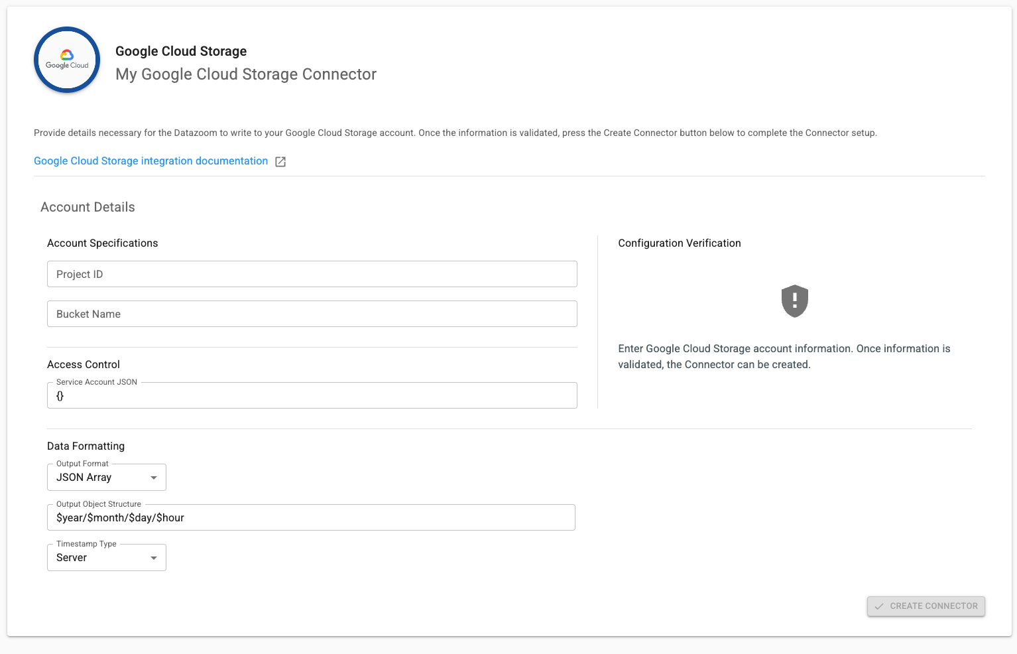
Task: Open Google Cloud Storage integration documentation link
Action: click(x=151, y=161)
